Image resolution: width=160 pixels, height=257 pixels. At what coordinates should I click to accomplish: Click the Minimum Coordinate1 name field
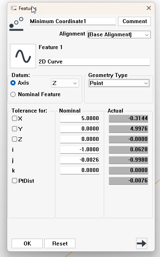coord(73,22)
